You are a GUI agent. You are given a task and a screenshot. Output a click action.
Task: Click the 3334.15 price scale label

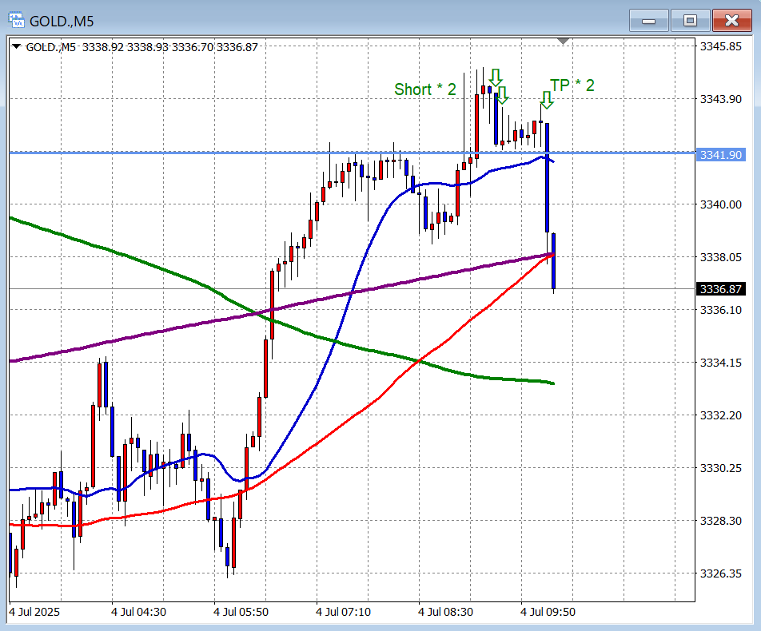pos(721,363)
